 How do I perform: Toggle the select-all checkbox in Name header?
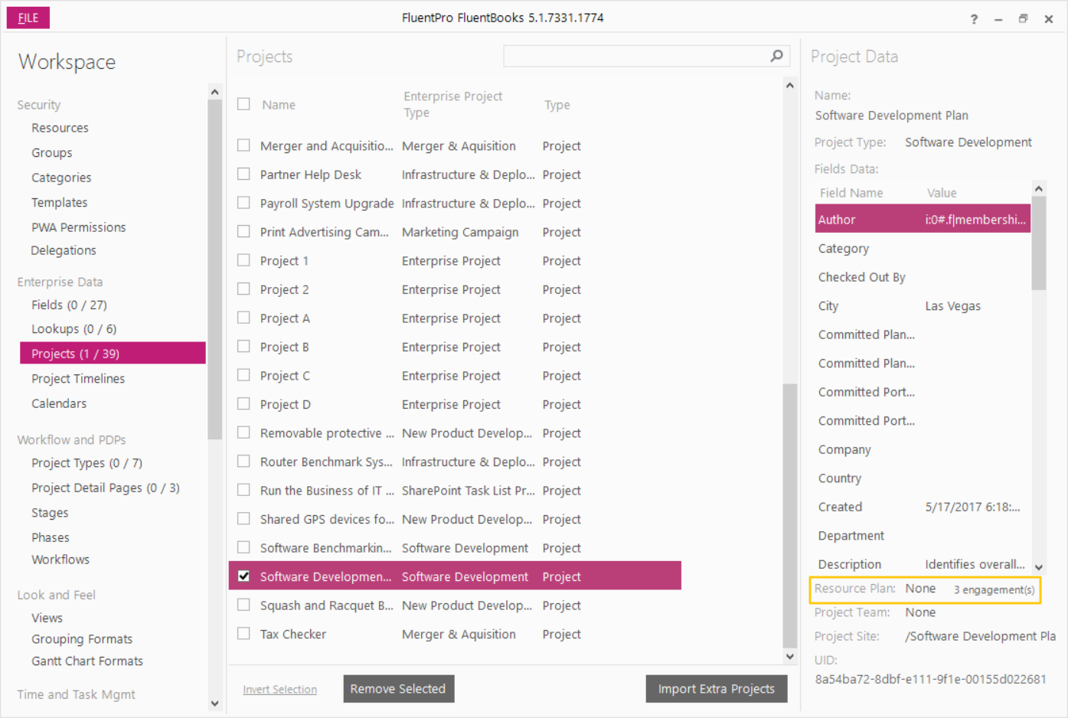243,104
